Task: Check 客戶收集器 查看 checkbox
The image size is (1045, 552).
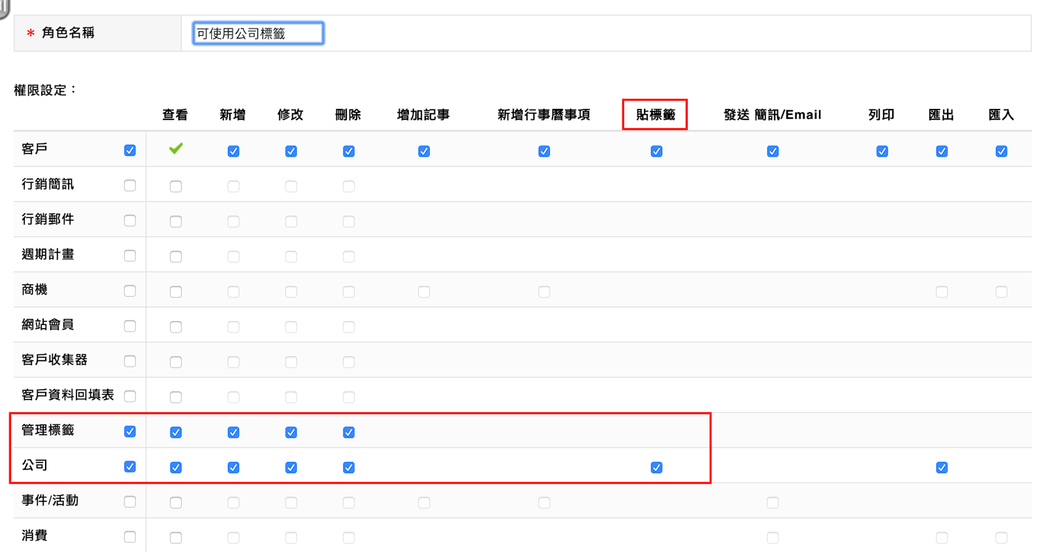Action: pos(176,362)
